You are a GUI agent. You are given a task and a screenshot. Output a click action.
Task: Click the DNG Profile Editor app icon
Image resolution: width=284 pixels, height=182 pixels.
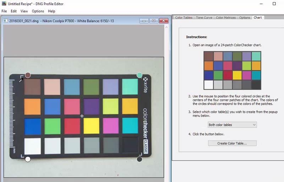pos(4,4)
